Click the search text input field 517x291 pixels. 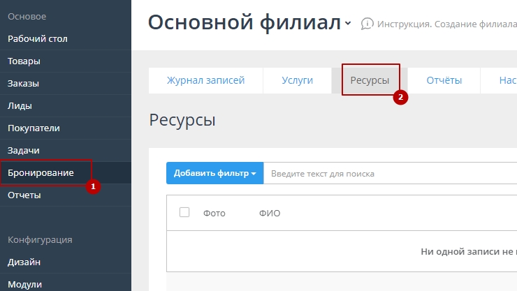click(x=388, y=174)
